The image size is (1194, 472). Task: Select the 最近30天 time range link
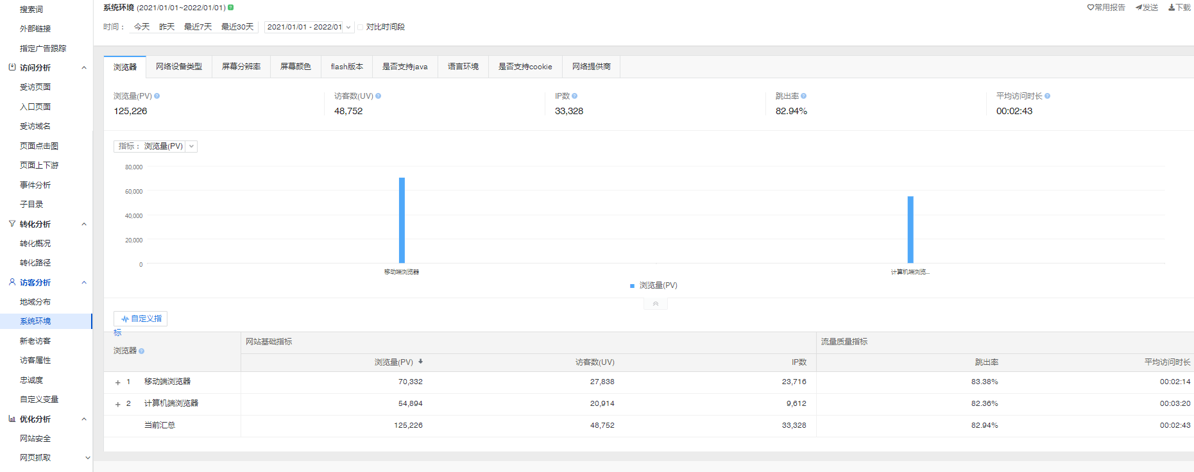(237, 27)
